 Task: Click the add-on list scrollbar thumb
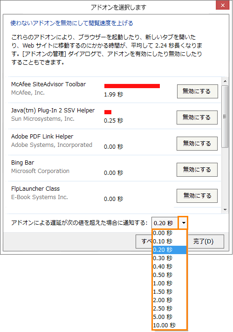click(225, 117)
